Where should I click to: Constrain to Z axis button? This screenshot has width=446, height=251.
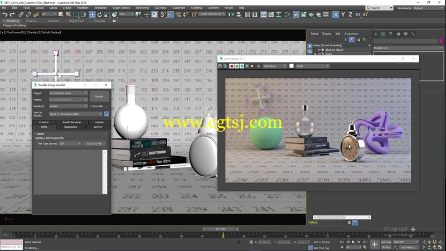(x=350, y=15)
